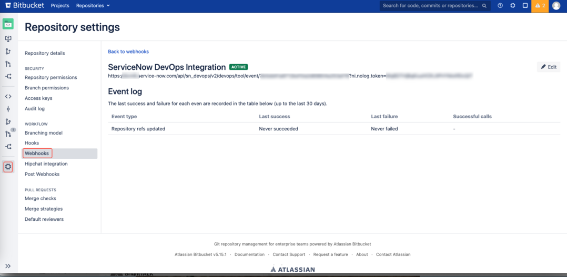Viewport: 567px width, 277px height.
Task: Open Merge strategies settings
Action: point(43,209)
